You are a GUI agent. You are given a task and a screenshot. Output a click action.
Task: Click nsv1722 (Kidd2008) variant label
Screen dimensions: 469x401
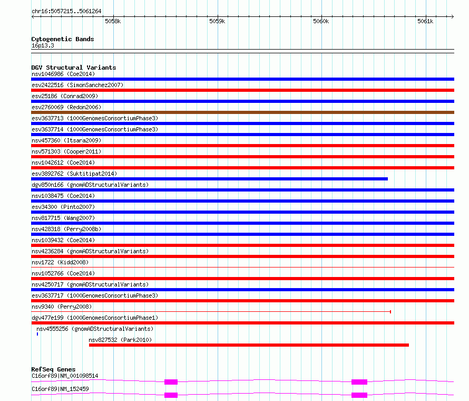pyautogui.click(x=60, y=262)
